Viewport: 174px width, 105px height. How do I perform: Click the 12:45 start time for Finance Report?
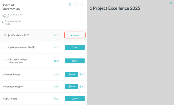pyautogui.click(x=56, y=74)
